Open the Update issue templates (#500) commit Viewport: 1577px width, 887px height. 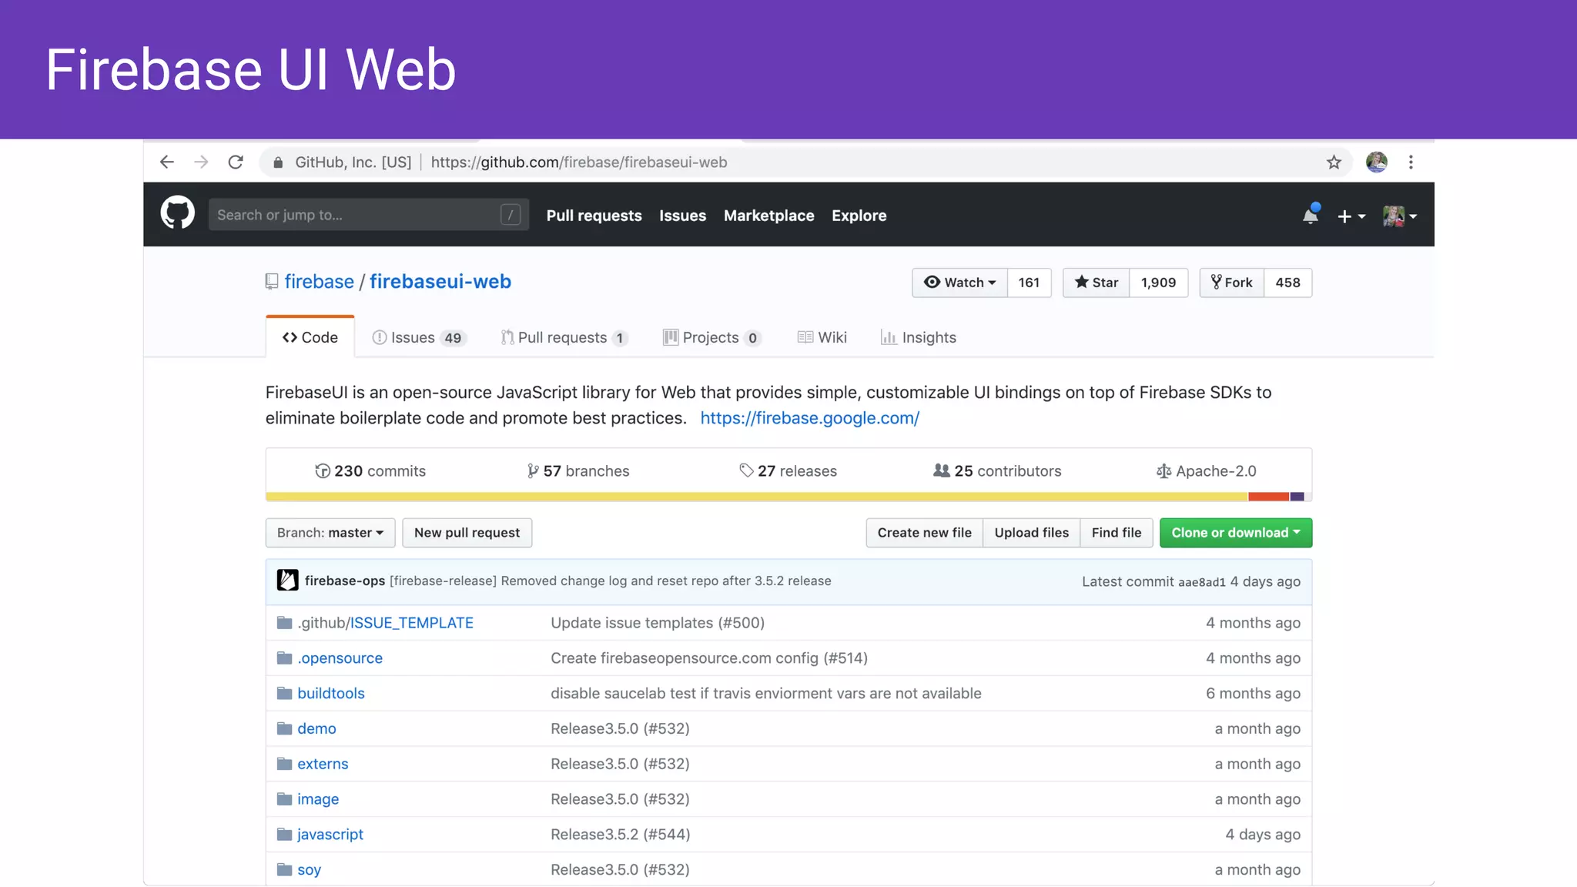pyautogui.click(x=658, y=623)
